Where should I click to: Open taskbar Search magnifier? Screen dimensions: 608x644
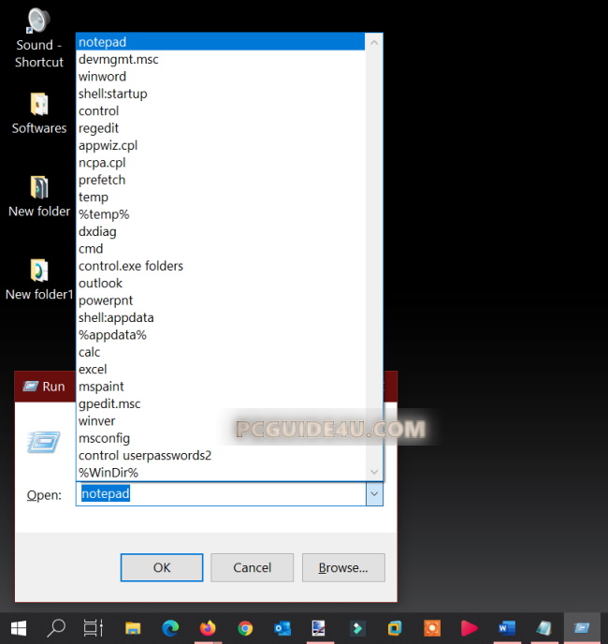(x=56, y=628)
